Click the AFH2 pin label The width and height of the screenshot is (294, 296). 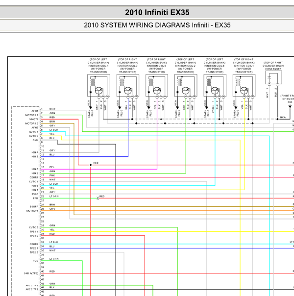click(35, 127)
